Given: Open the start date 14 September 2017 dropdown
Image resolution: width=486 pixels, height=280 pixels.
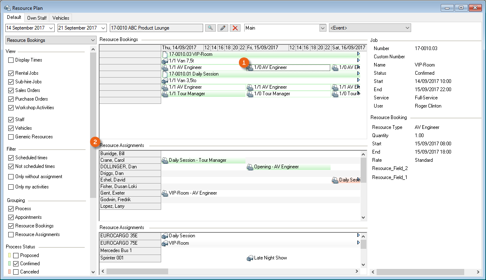Looking at the screenshot, I should point(51,28).
